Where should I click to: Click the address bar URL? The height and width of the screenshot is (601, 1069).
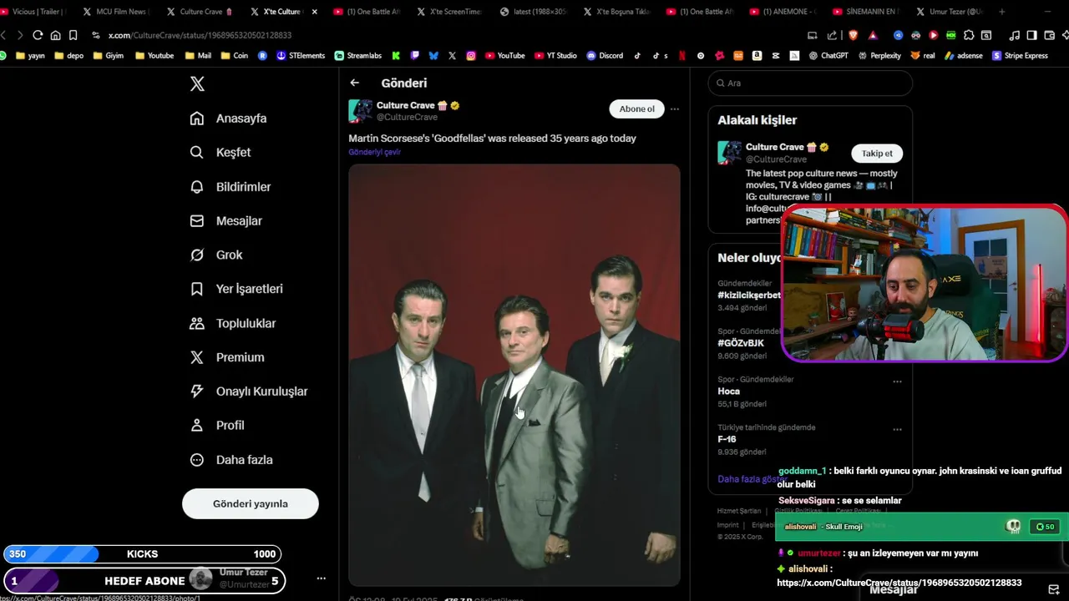[200, 35]
